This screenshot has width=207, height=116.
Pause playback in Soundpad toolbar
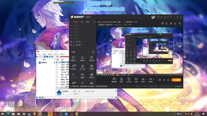tap(45, 57)
